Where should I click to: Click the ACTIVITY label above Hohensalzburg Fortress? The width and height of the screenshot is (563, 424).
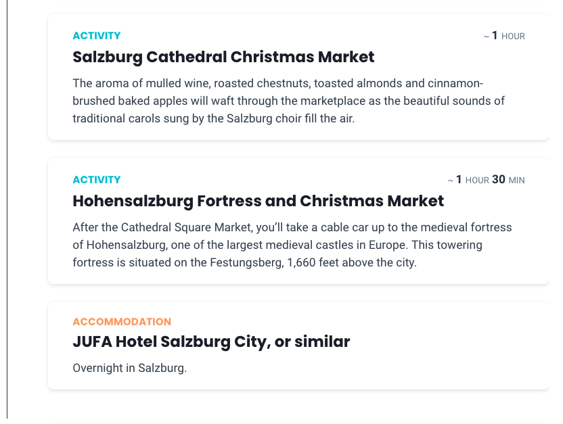pyautogui.click(x=97, y=180)
